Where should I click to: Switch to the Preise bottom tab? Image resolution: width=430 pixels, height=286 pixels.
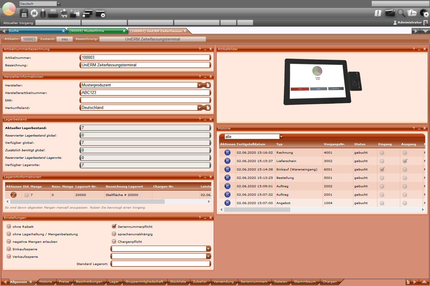coord(64,282)
